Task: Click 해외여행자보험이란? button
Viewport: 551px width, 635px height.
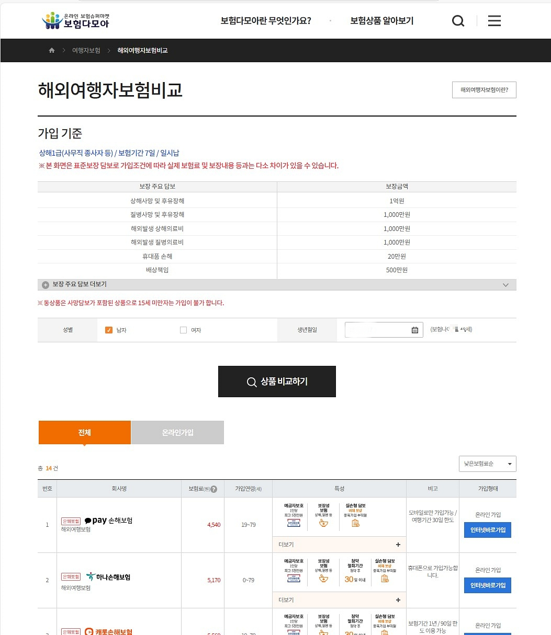Action: [484, 90]
